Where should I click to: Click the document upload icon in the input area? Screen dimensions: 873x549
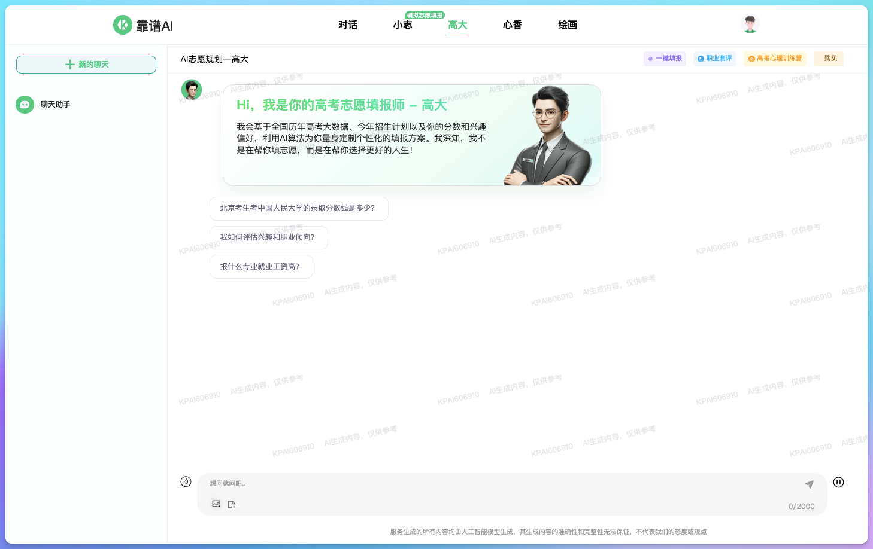point(232,504)
